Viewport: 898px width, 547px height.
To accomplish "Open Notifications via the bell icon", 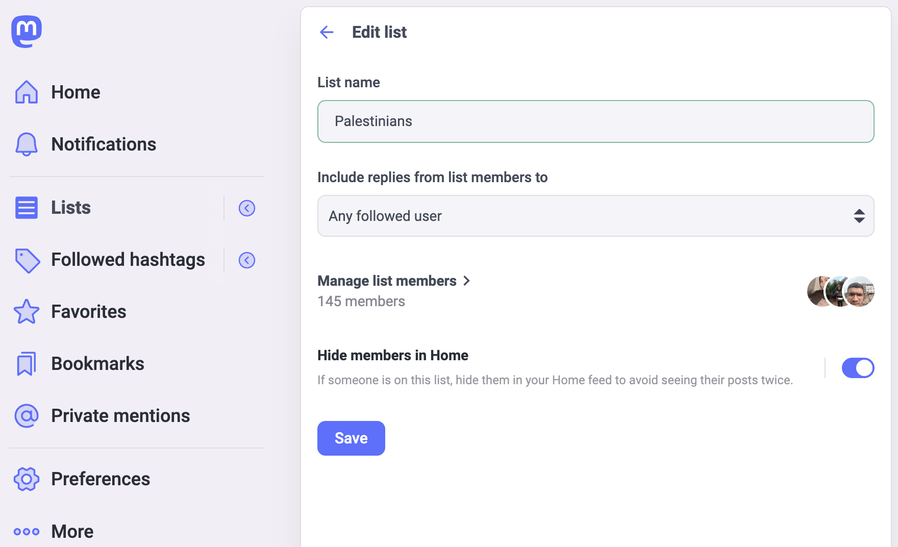I will tap(26, 144).
